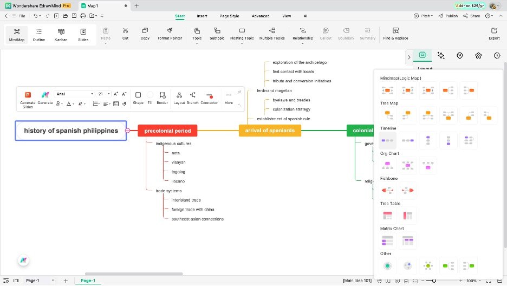This screenshot has height=286, width=507.
Task: Open the File menu
Action: click(x=22, y=16)
